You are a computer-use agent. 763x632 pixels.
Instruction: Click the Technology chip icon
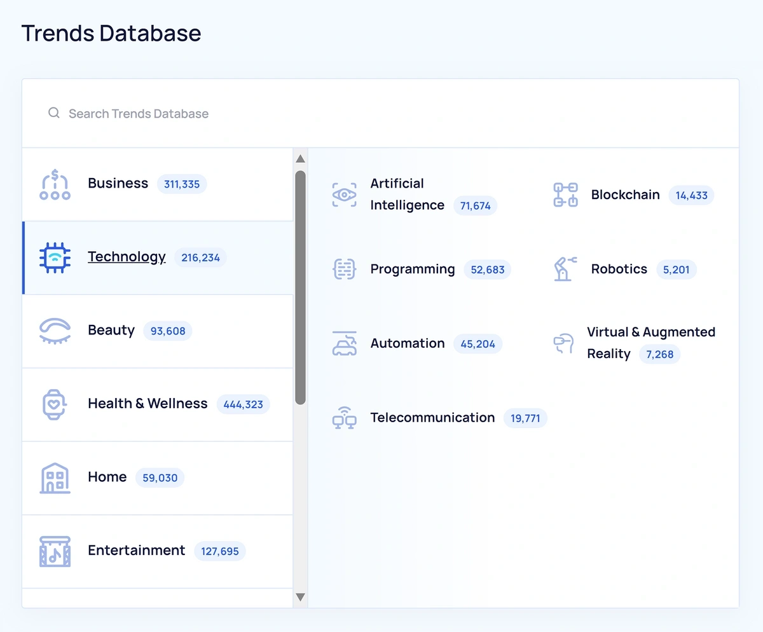point(55,258)
